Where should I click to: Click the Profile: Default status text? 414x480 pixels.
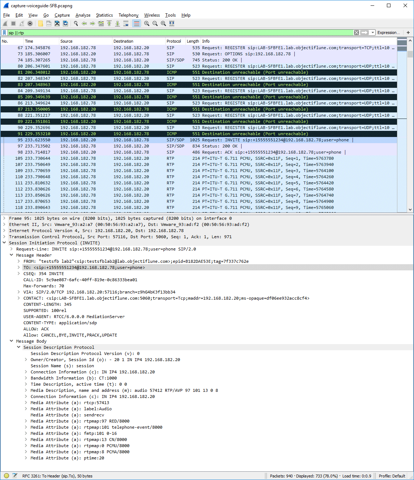(x=392, y=476)
